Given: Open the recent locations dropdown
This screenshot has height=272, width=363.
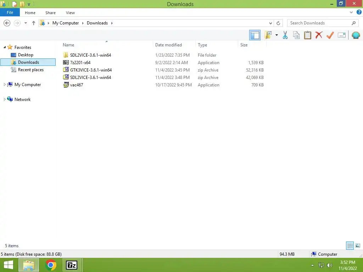Looking at the screenshot, I should coord(26,23).
